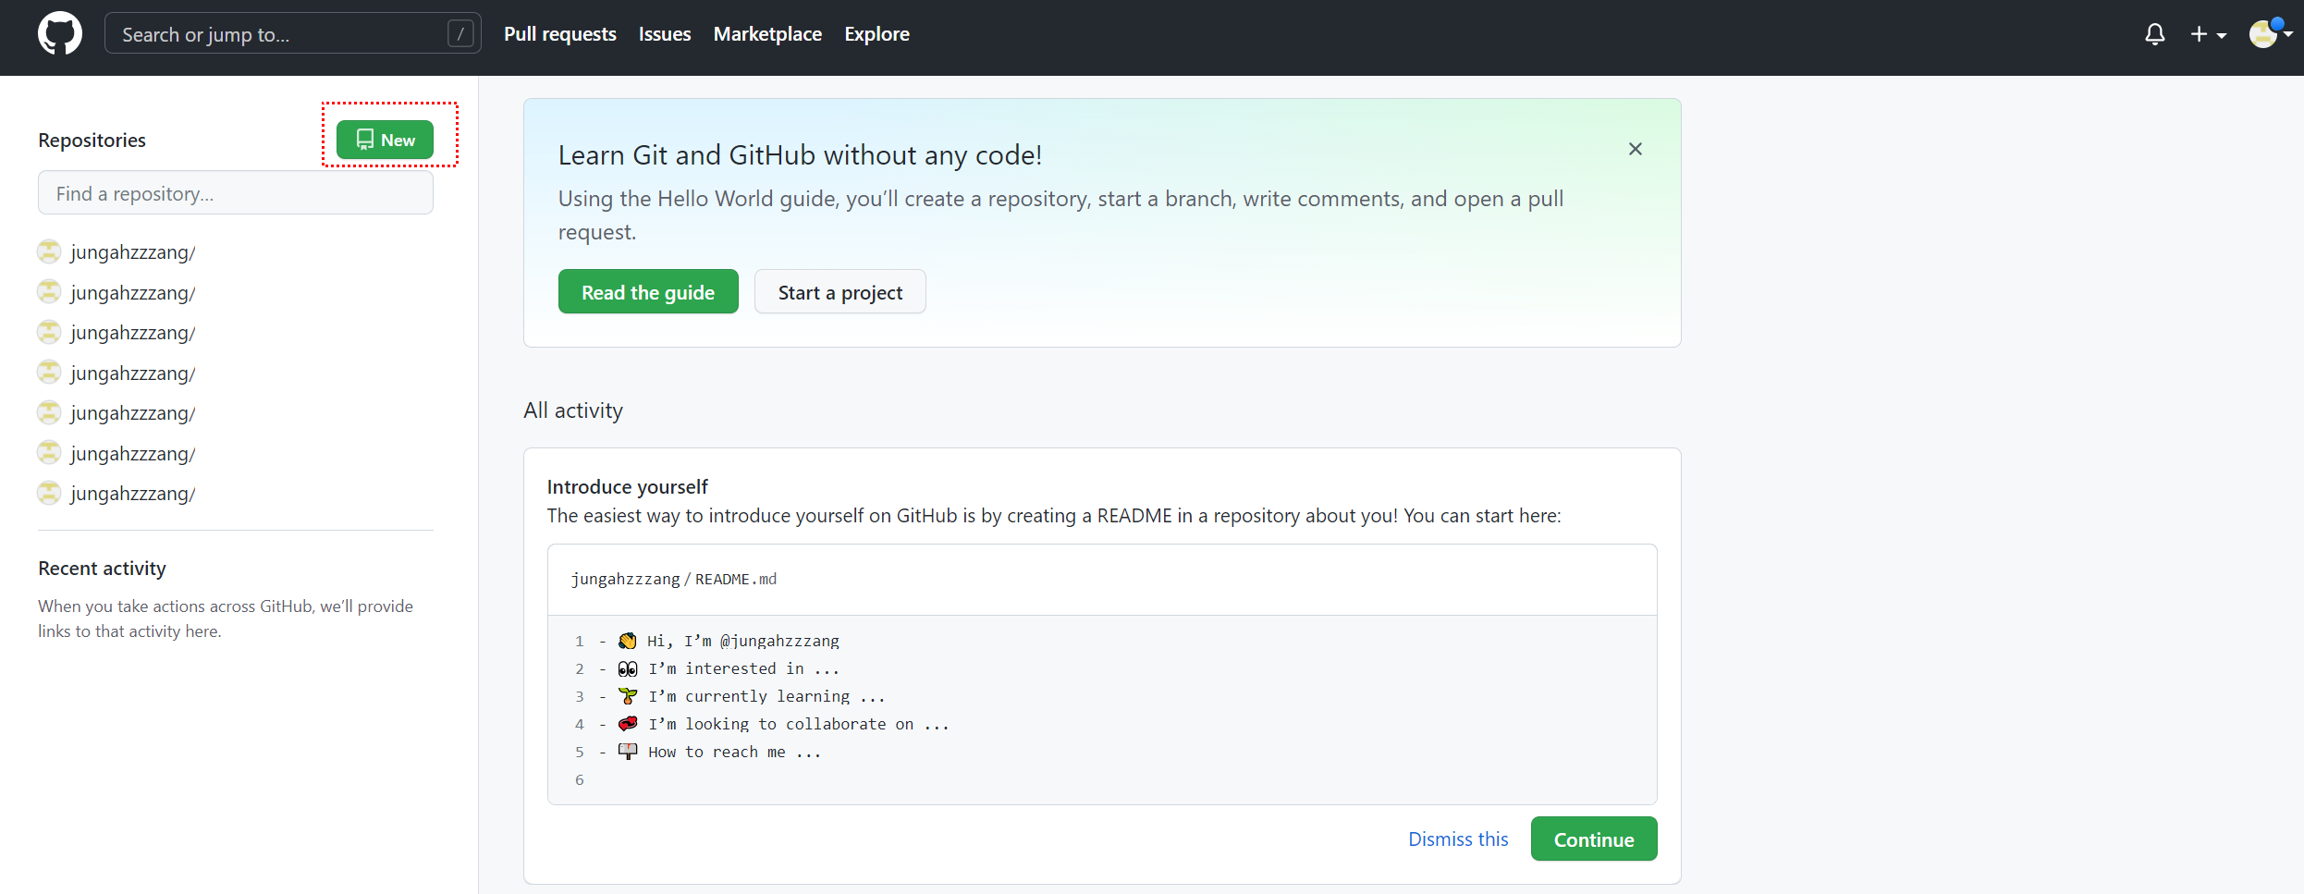
Task: Open the notifications bell
Action: 2154,34
